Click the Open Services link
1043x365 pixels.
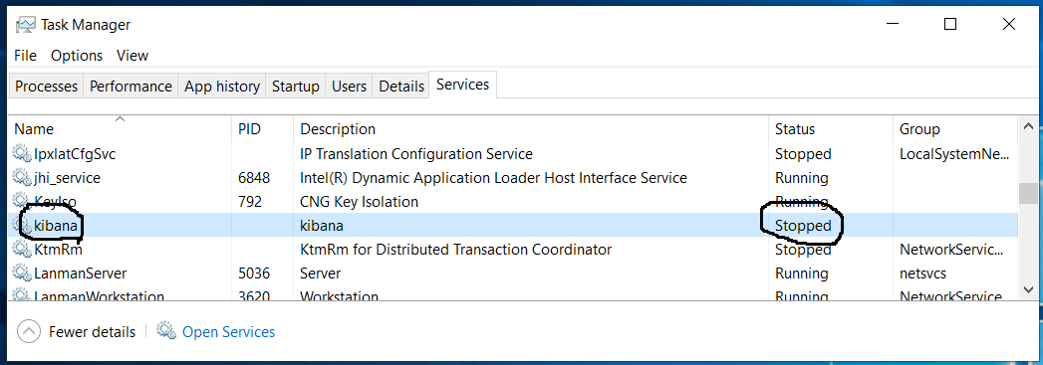pyautogui.click(x=229, y=332)
